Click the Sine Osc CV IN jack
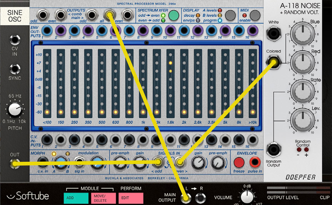The image size is (332, 205). [x=15, y=40]
